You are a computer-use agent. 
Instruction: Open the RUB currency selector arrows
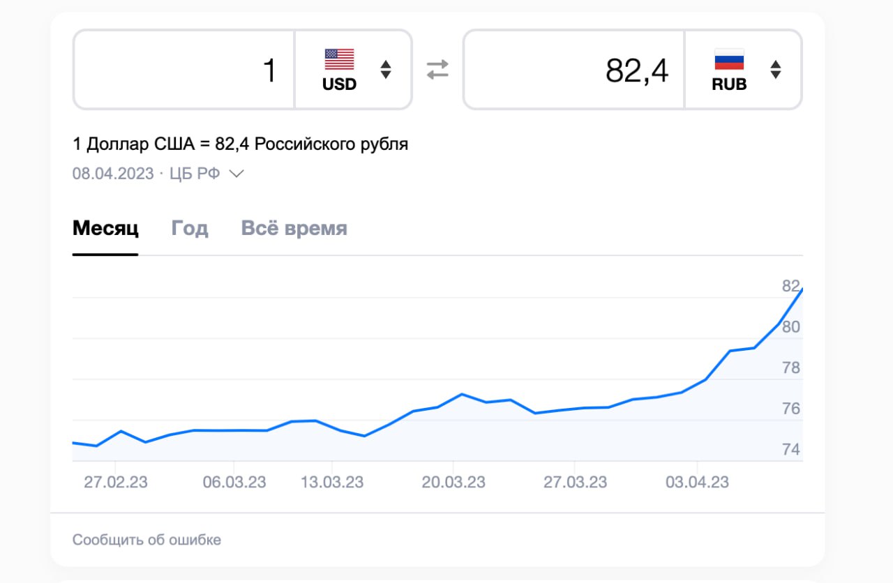775,70
